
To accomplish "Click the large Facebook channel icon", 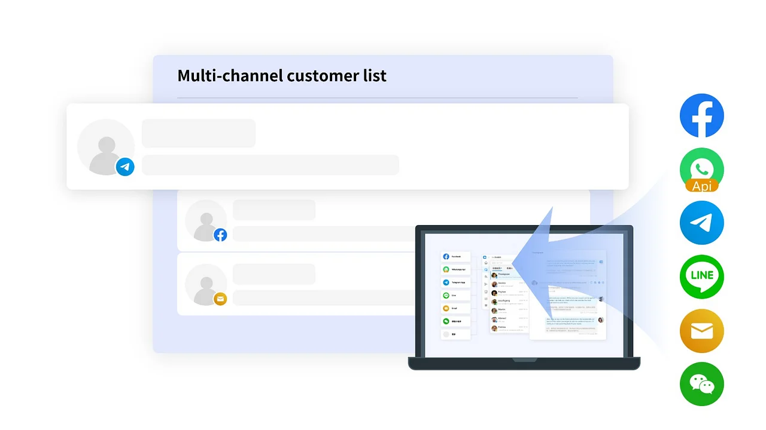I will pyautogui.click(x=701, y=115).
